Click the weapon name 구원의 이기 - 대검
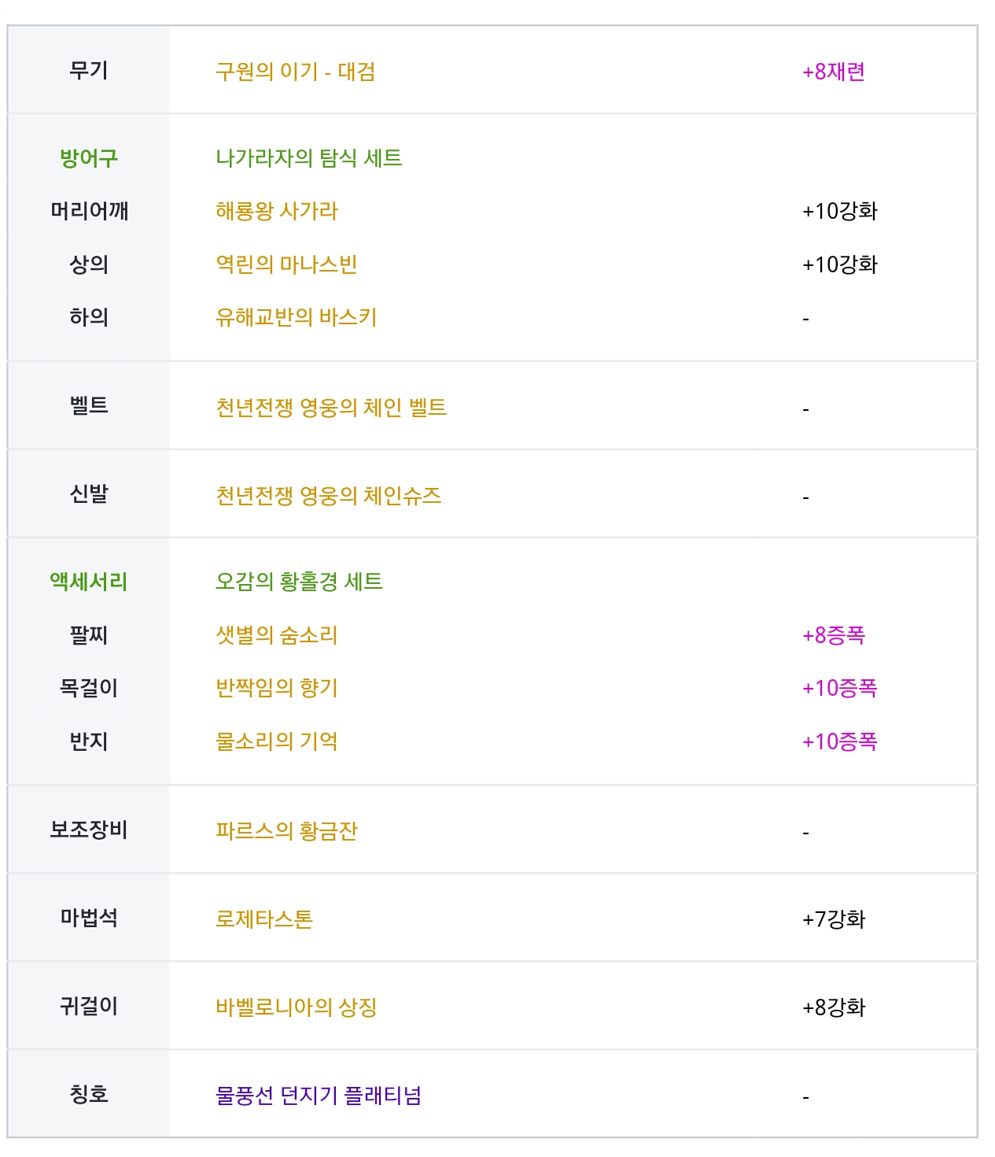Screen dimensions: 995x1157 (295, 72)
